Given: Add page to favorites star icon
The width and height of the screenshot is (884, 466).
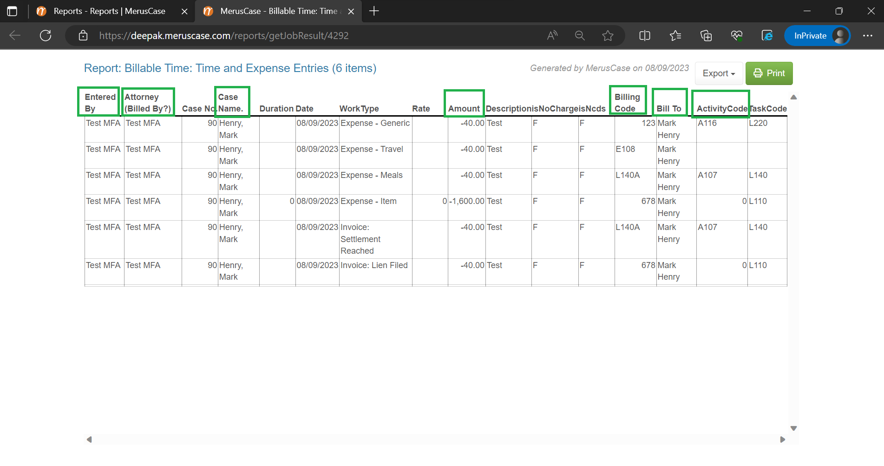Looking at the screenshot, I should 608,36.
